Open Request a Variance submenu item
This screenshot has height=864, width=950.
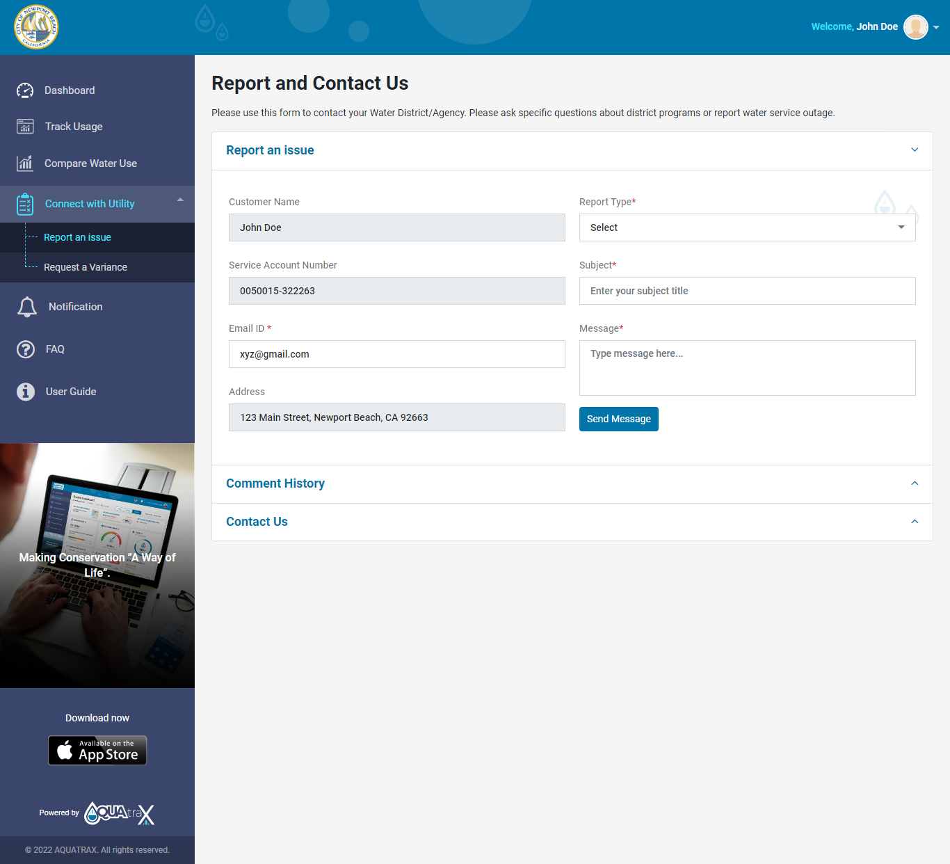(86, 267)
